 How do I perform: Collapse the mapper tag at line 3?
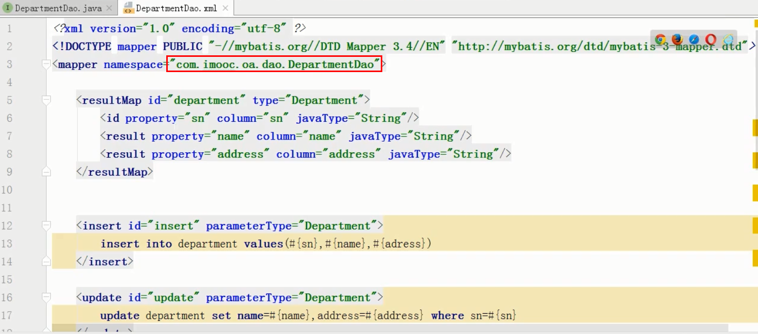(x=47, y=64)
